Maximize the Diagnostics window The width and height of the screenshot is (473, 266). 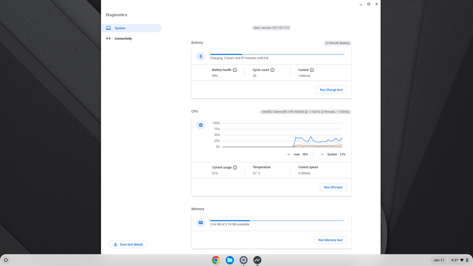tap(369, 4)
